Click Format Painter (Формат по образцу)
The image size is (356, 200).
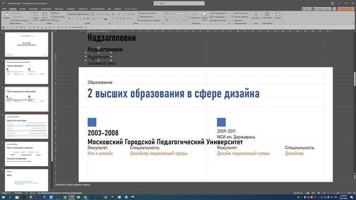[x=20, y=21]
